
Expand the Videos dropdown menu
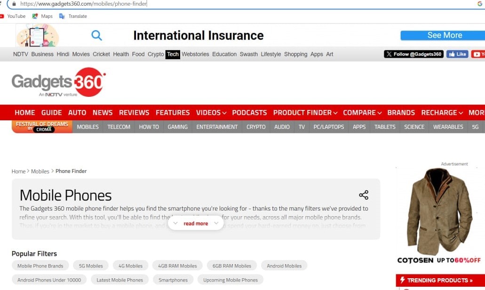(x=211, y=112)
